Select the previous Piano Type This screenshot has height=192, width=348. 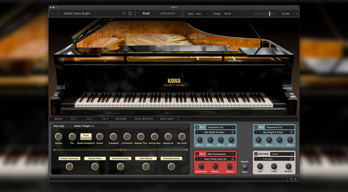coord(67,126)
